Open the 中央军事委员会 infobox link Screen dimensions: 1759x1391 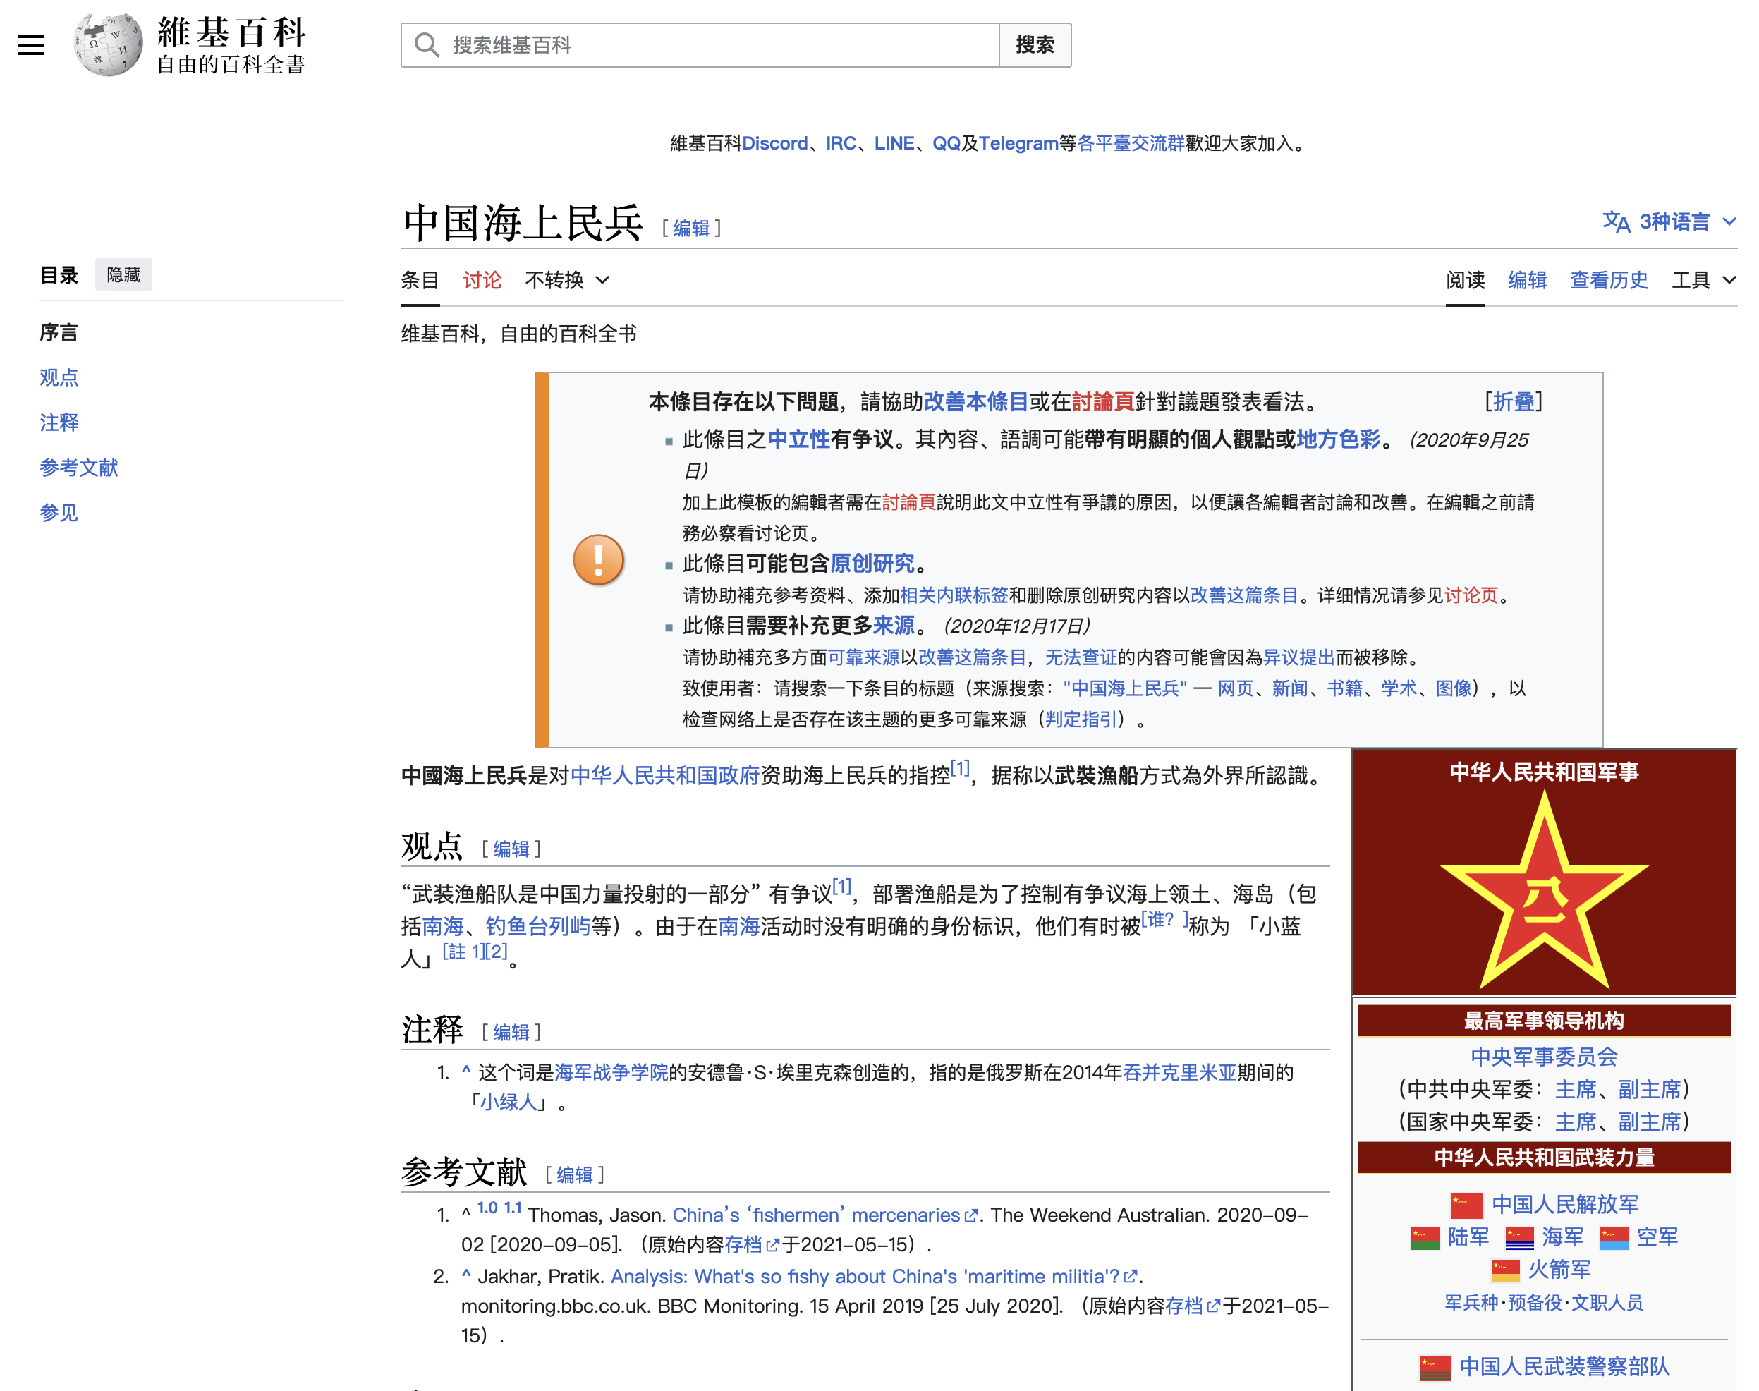pos(1544,1056)
